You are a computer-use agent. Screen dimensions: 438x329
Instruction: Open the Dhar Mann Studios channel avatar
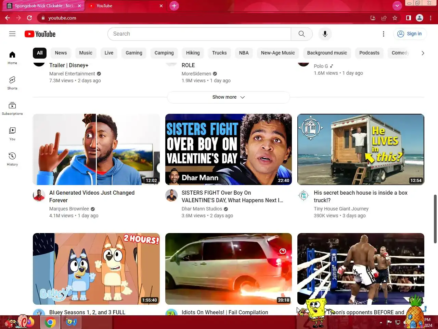(x=171, y=195)
